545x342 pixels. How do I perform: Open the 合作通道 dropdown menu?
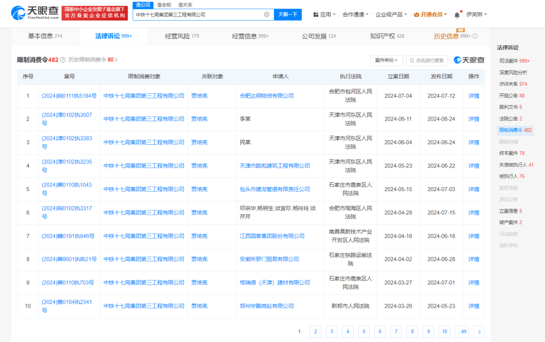(x=355, y=15)
